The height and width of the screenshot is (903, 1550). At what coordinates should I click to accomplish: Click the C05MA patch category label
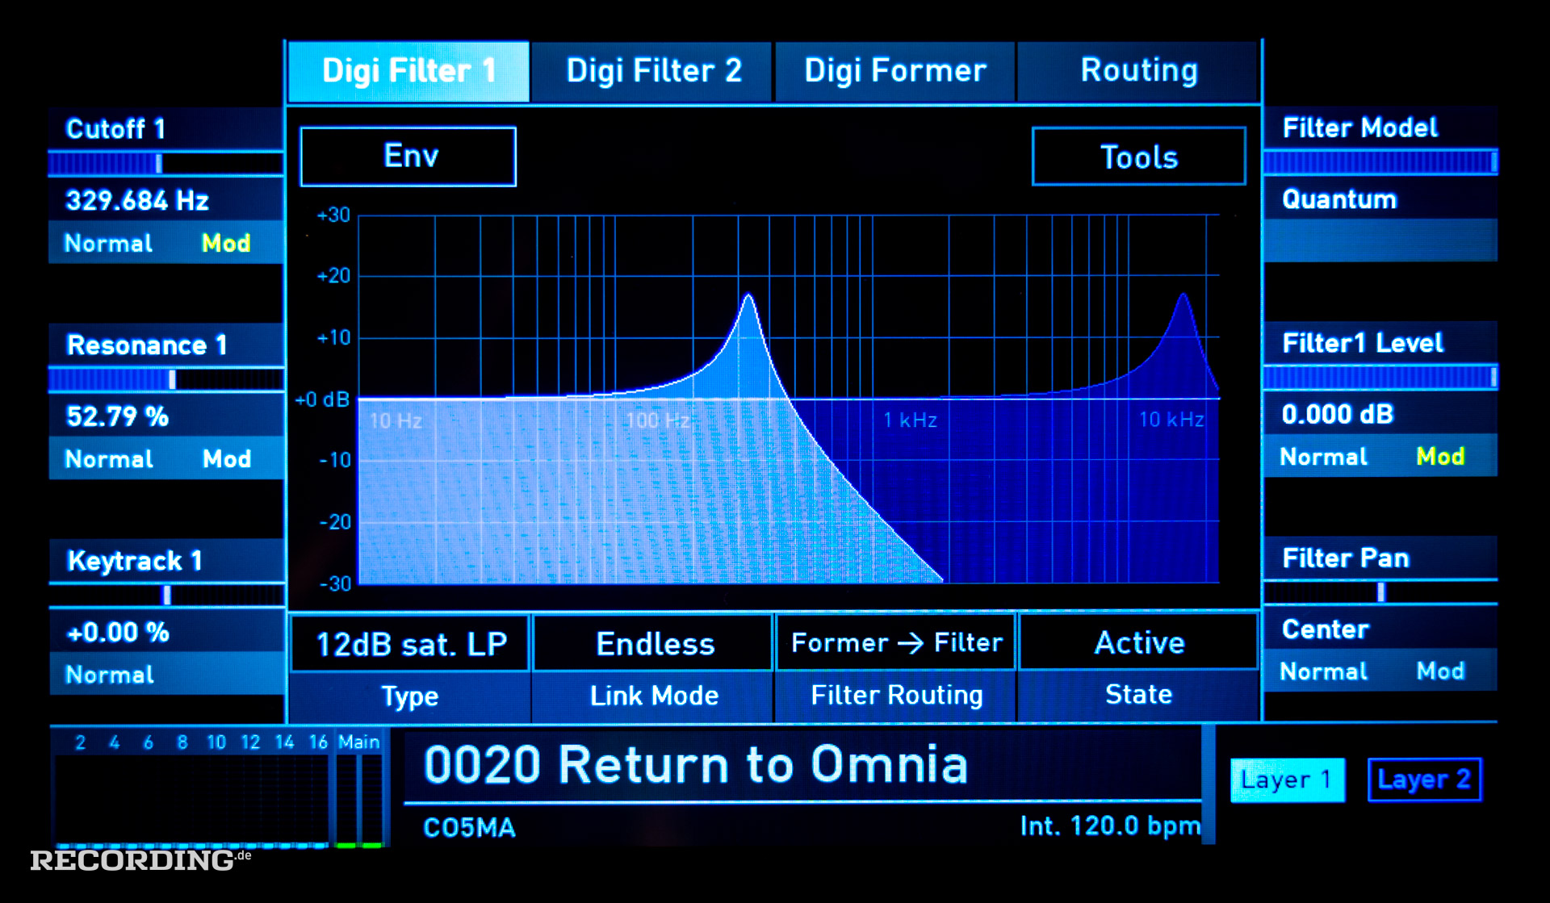tap(469, 827)
